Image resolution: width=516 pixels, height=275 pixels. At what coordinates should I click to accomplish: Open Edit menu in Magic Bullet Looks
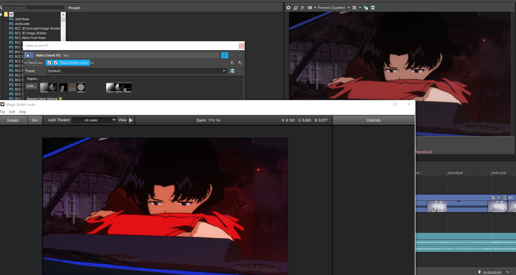tap(12, 112)
